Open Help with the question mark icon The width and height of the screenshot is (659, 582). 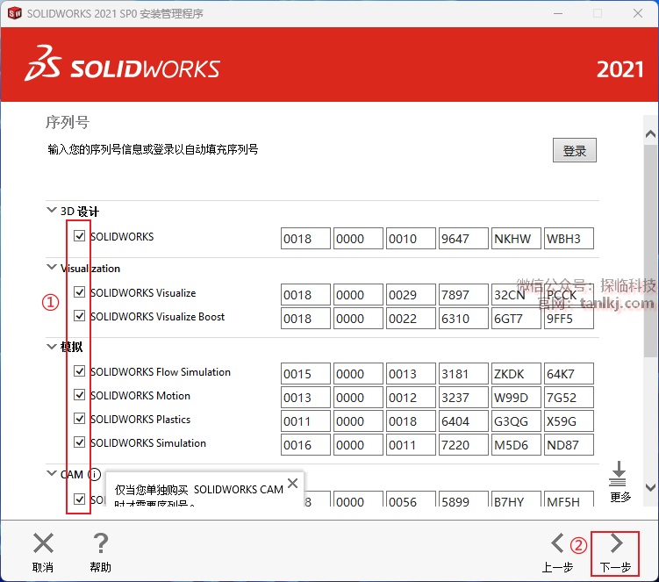tap(101, 543)
